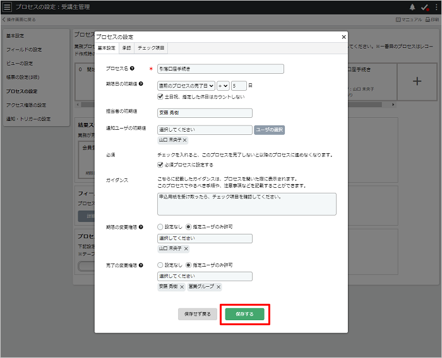The width and height of the screenshot is (442, 358).
Task: Add a new process with the plus icon
Action: (417, 81)
